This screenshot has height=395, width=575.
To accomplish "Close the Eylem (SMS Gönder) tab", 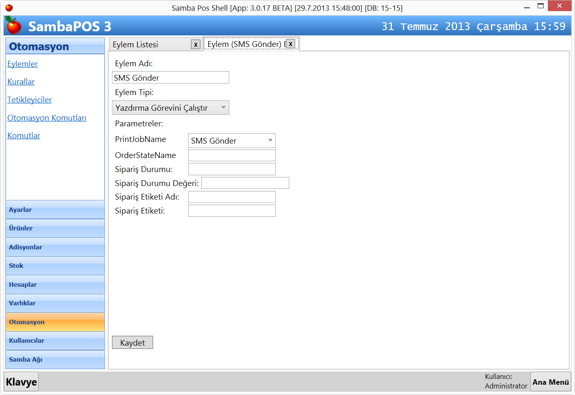I will coord(291,44).
